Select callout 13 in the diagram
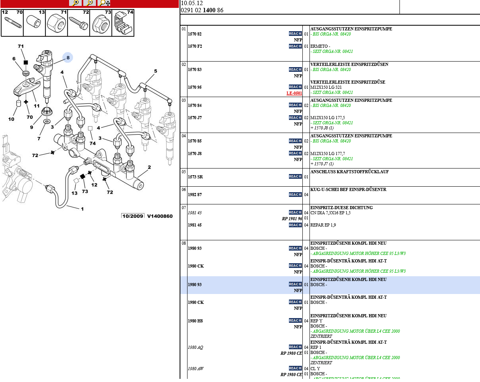This screenshot has width=480, height=382. [x=75, y=193]
